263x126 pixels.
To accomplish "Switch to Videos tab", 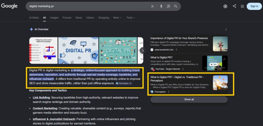I will tap(90, 18).
